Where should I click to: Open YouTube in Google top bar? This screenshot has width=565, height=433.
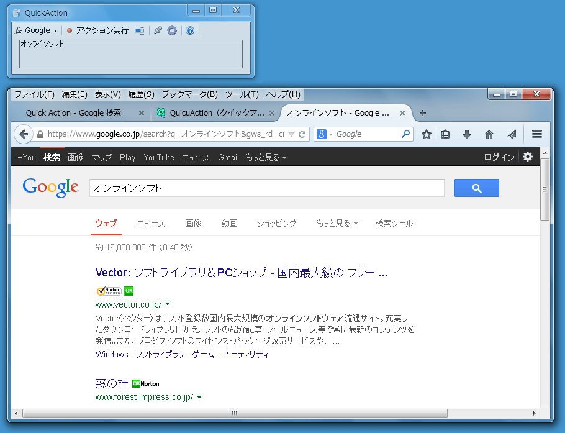(x=159, y=158)
